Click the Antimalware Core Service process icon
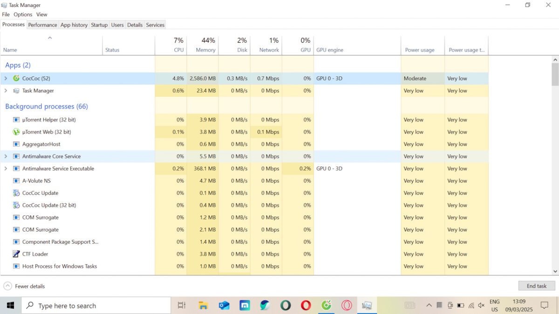The image size is (559, 314). point(16,156)
